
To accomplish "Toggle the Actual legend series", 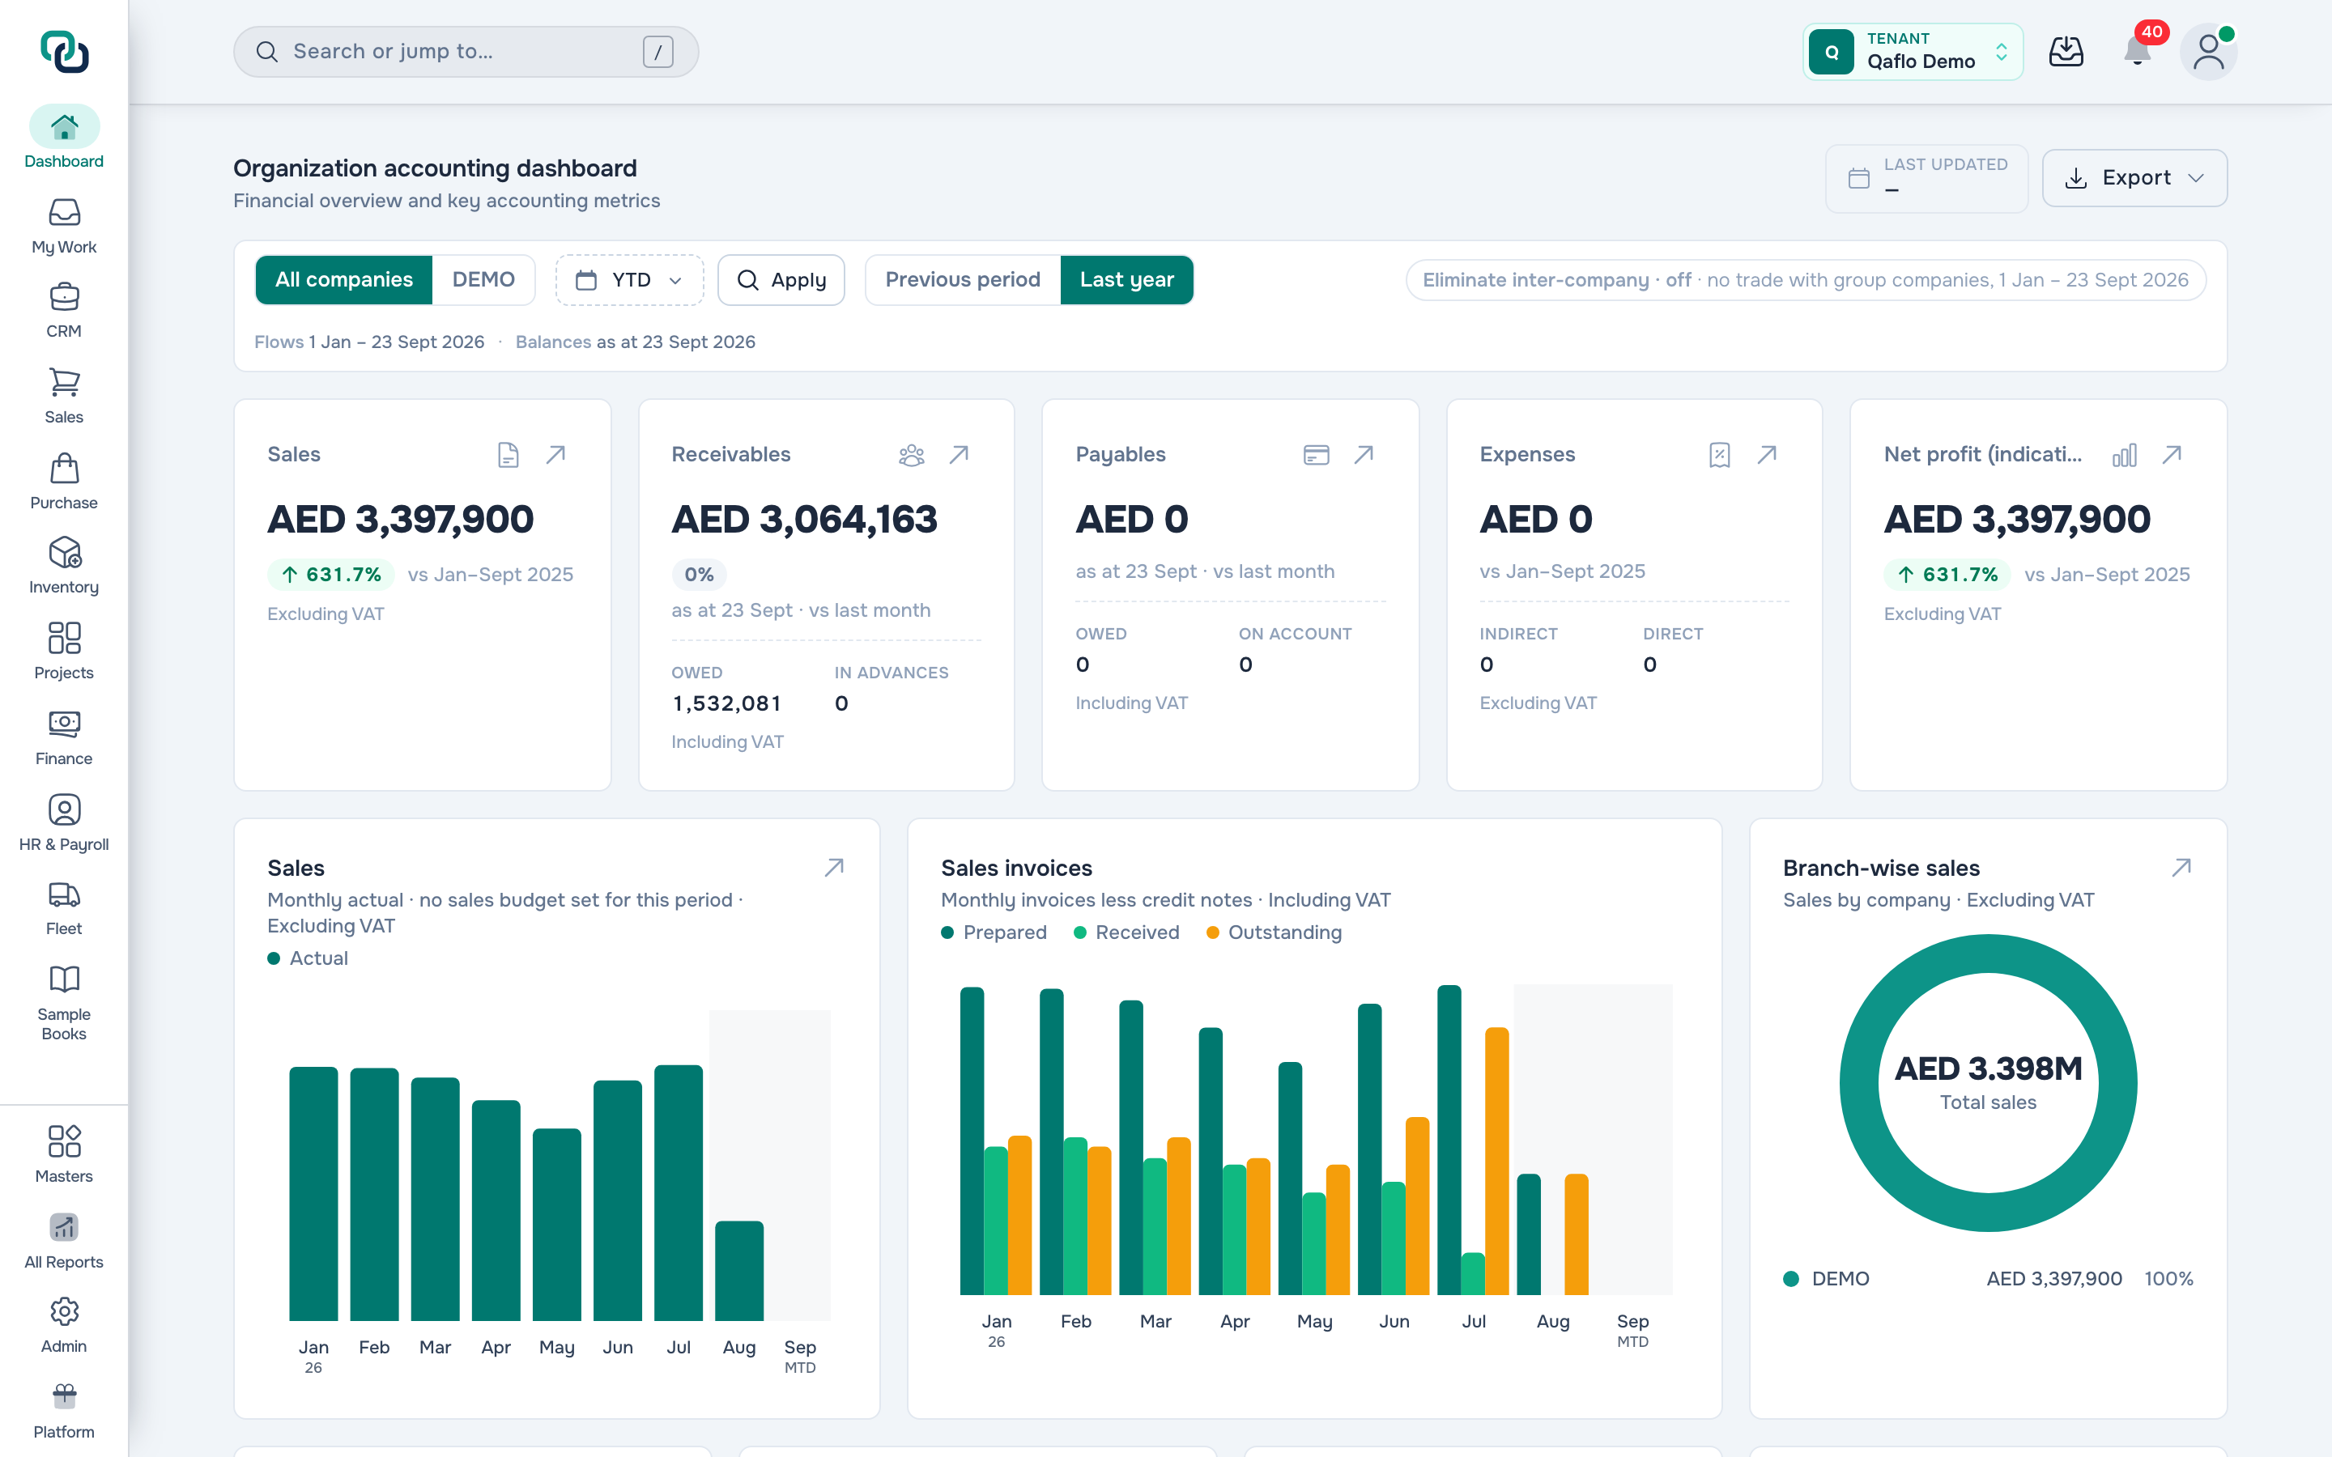I will click(x=309, y=958).
